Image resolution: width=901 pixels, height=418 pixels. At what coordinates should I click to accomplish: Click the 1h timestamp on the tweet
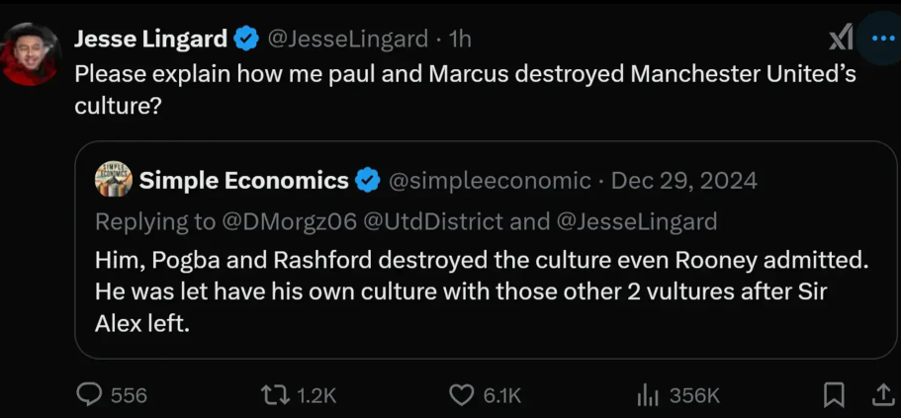point(459,40)
